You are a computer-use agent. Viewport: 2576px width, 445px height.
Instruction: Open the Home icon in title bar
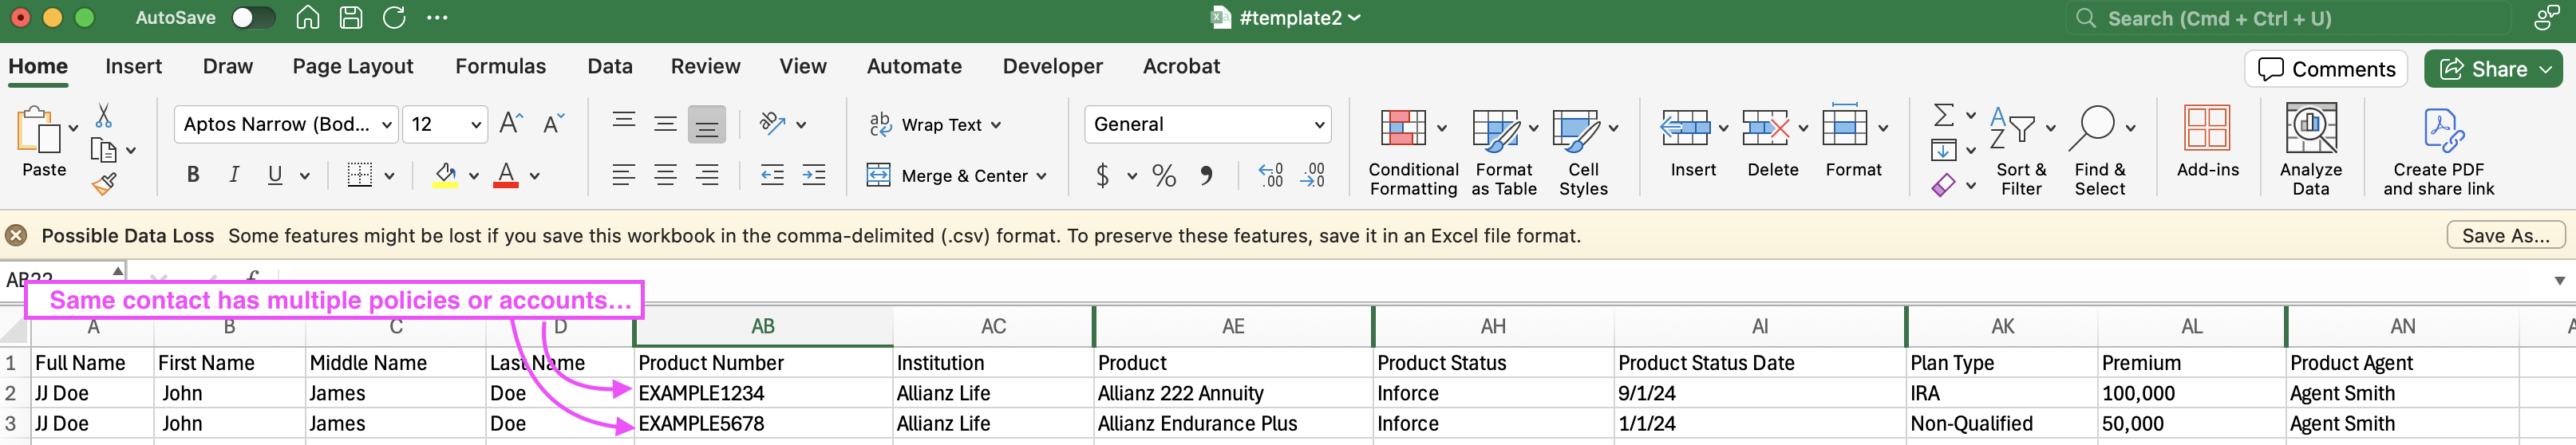308,18
